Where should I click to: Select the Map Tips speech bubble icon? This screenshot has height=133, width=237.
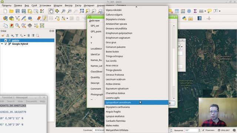pyautogui.click(x=210, y=11)
